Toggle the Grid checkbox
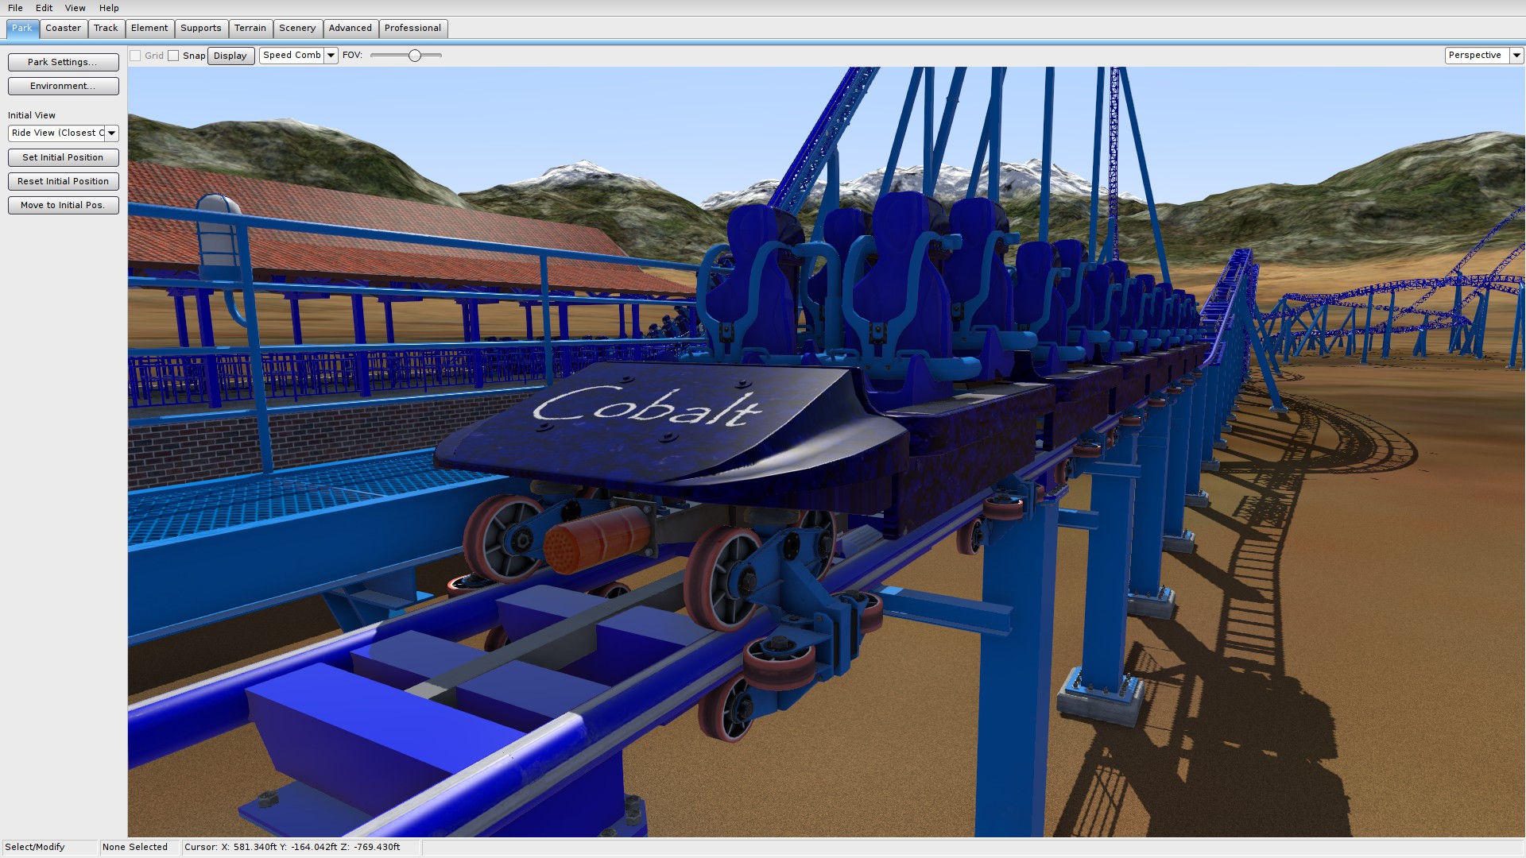The width and height of the screenshot is (1526, 858). tap(136, 56)
